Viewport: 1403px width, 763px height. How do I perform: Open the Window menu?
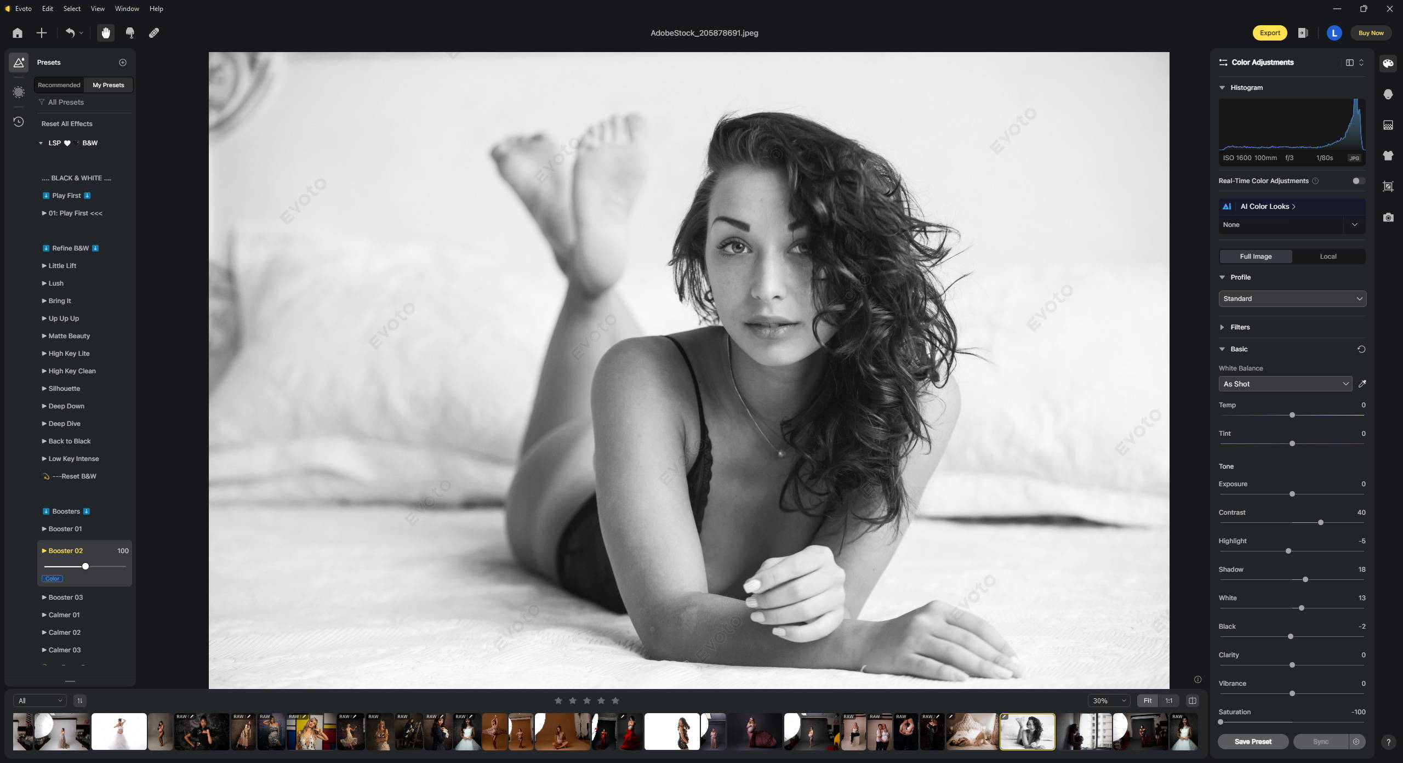[x=127, y=9]
